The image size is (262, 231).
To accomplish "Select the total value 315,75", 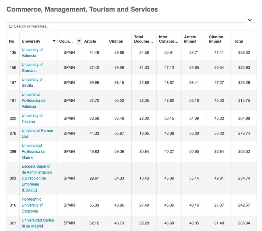I will (x=244, y=101).
